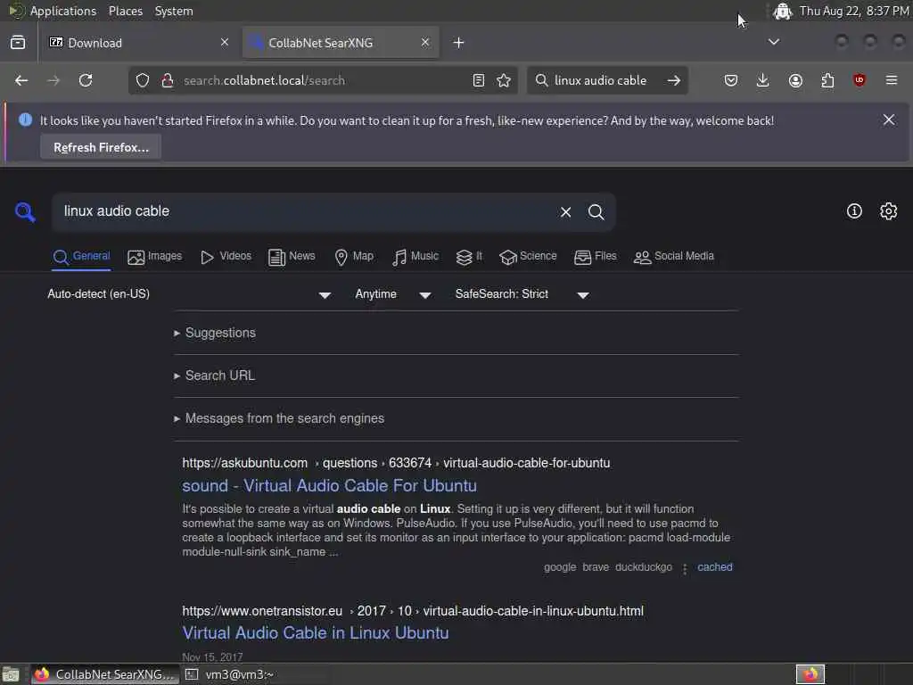This screenshot has width=913, height=685.
Task: Click the show desktop taskbar icon
Action: (11, 674)
